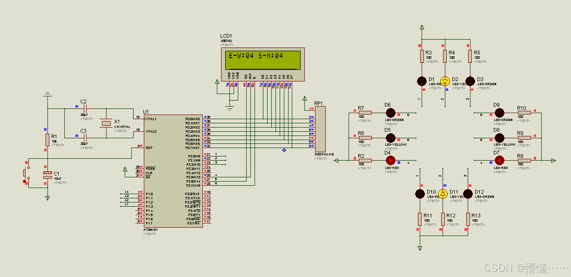Image resolution: width=571 pixels, height=277 pixels.
Task: Select electrolytic capacitor C1 symbol
Action: click(47, 175)
